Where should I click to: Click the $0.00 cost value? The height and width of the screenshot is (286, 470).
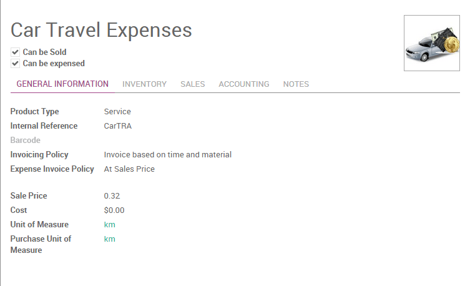(114, 210)
